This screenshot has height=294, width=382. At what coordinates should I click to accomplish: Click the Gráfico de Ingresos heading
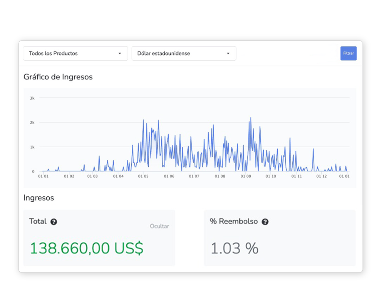click(x=58, y=77)
